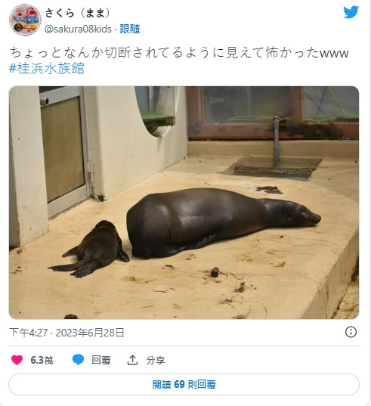Like the tweet with heart icon
The height and width of the screenshot is (406, 371).
[x=17, y=360]
